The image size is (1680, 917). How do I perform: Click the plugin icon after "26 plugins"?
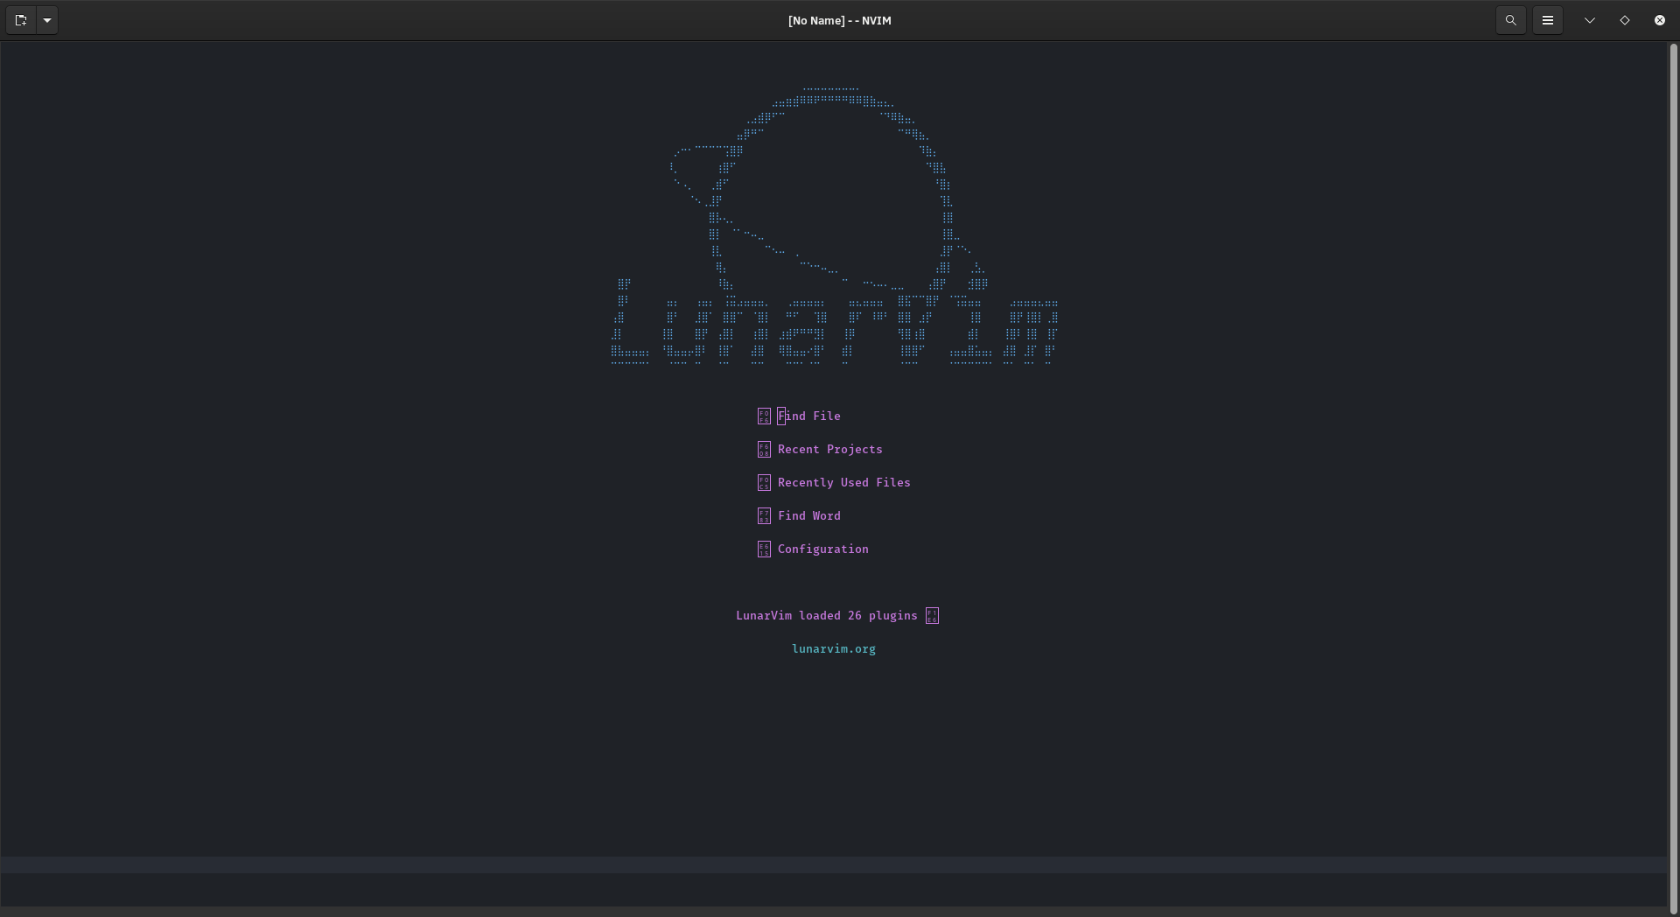pos(932,615)
